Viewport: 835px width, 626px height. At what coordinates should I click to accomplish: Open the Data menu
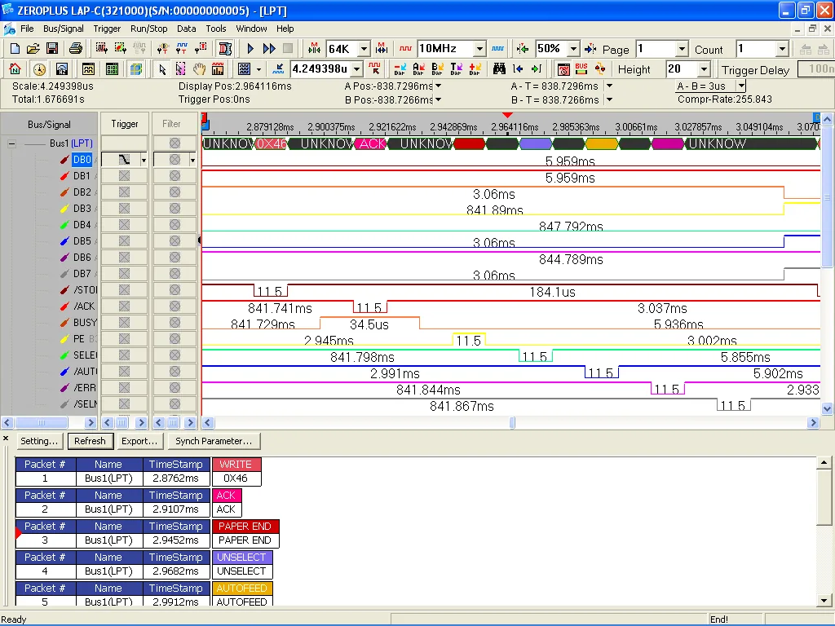[x=187, y=29]
